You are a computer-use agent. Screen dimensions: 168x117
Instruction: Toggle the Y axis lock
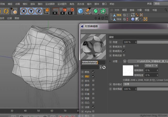(31, 11)
